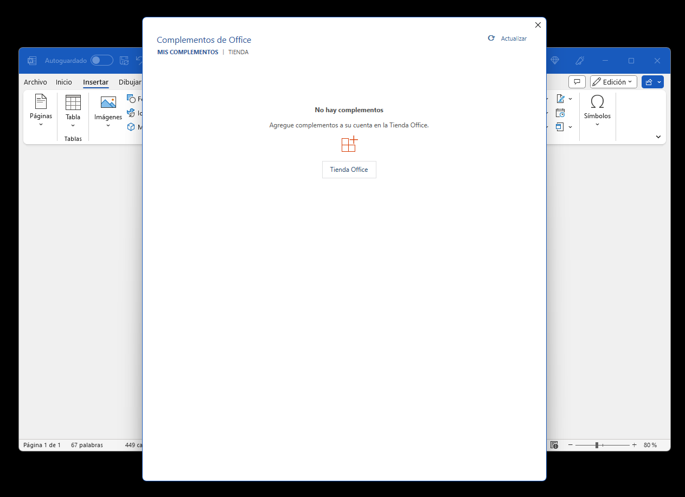Click the Word logo icon in title bar
Image resolution: width=685 pixels, height=497 pixels.
(x=32, y=61)
